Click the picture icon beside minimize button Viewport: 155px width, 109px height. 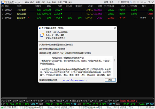click(x=142, y=2)
